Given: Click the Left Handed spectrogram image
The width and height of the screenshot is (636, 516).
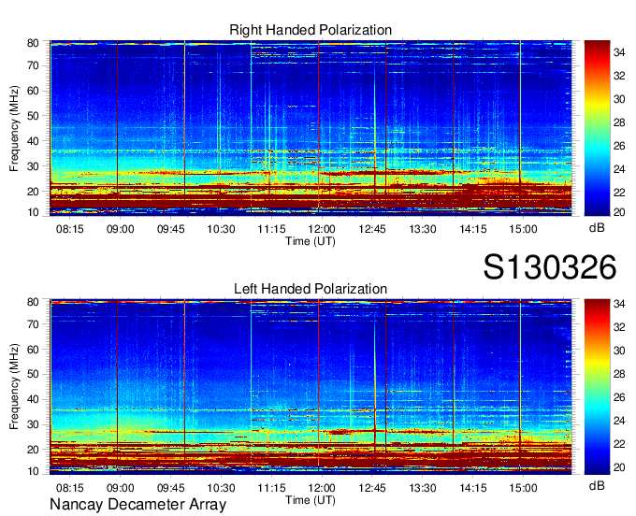Looking at the screenshot, I should 311,387.
